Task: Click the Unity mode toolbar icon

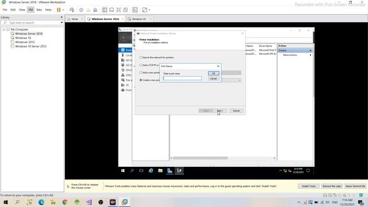Action: [125, 10]
